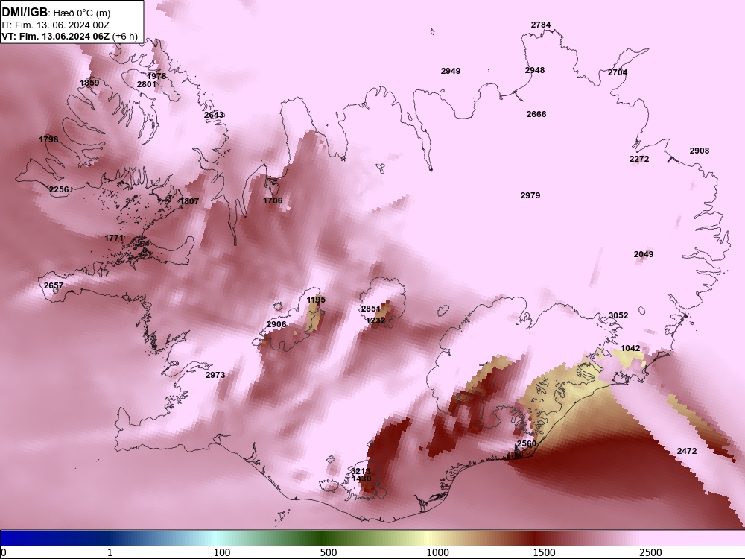Click the 2472 value label

(687, 451)
